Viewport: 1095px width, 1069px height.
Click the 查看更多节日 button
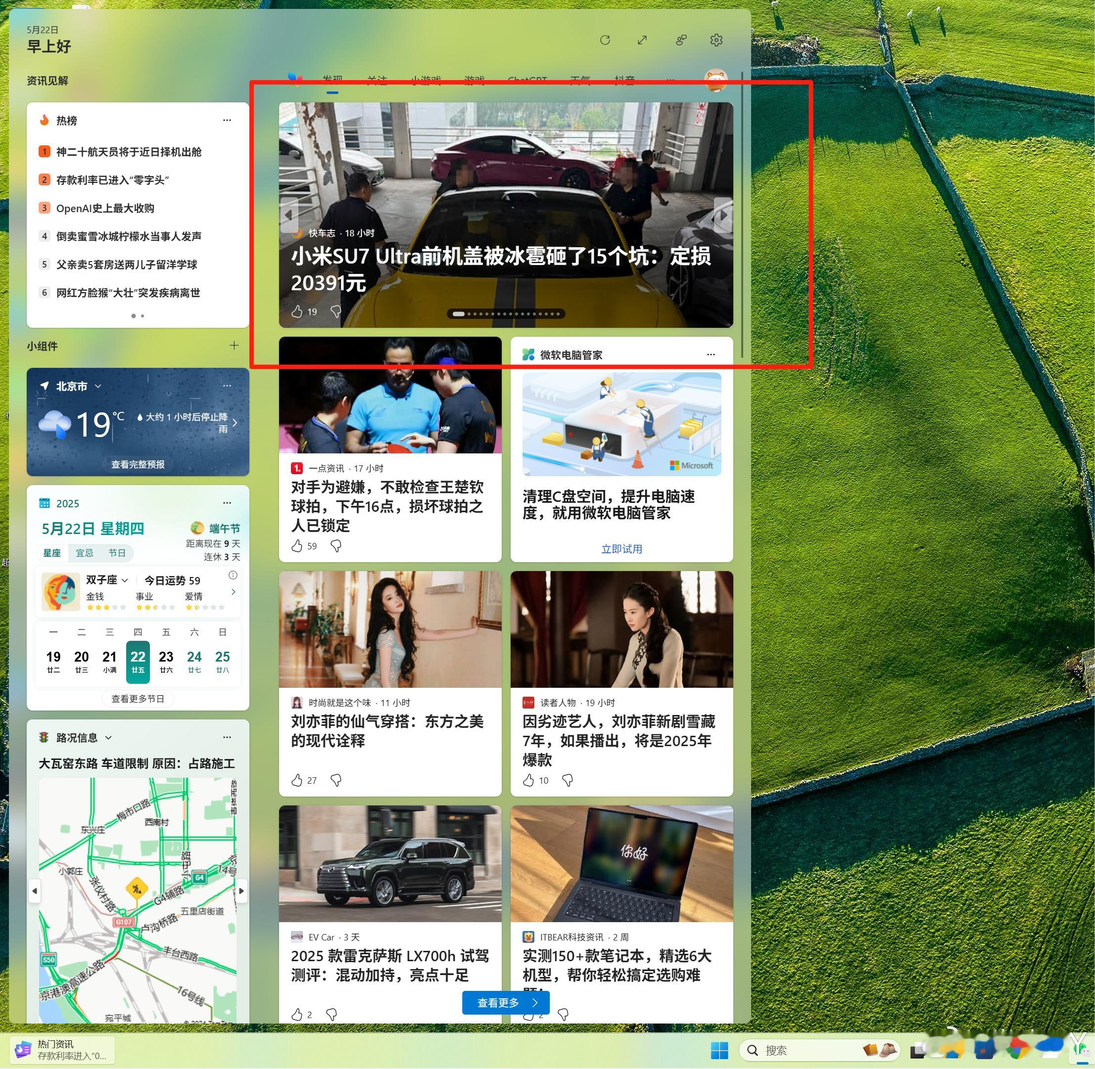tap(138, 699)
